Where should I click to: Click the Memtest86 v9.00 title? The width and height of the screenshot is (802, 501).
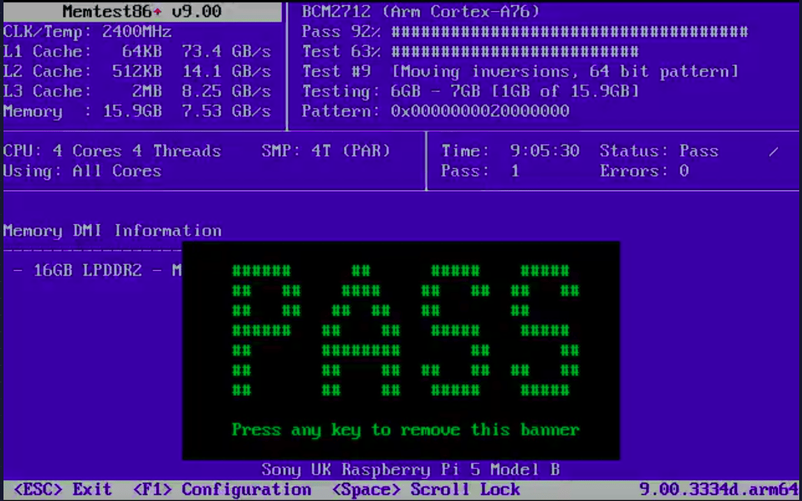pos(142,11)
